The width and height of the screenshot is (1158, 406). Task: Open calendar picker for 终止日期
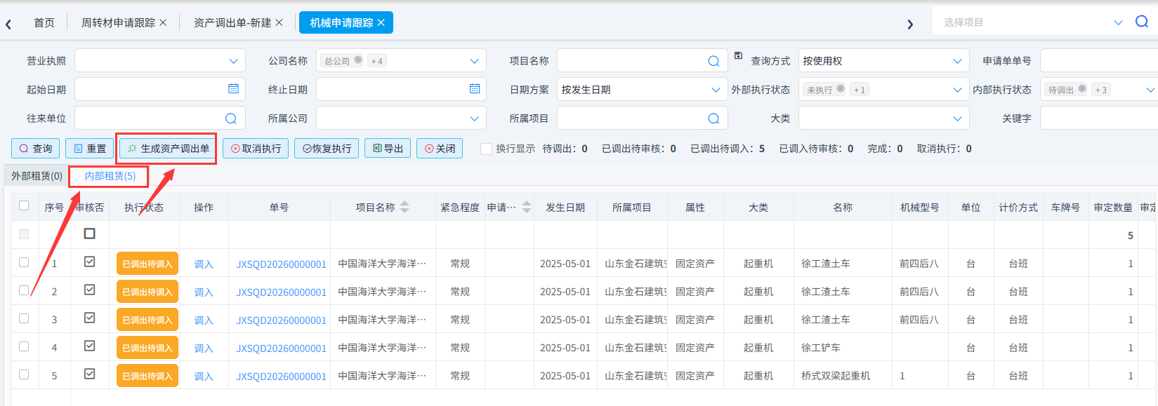click(x=475, y=89)
